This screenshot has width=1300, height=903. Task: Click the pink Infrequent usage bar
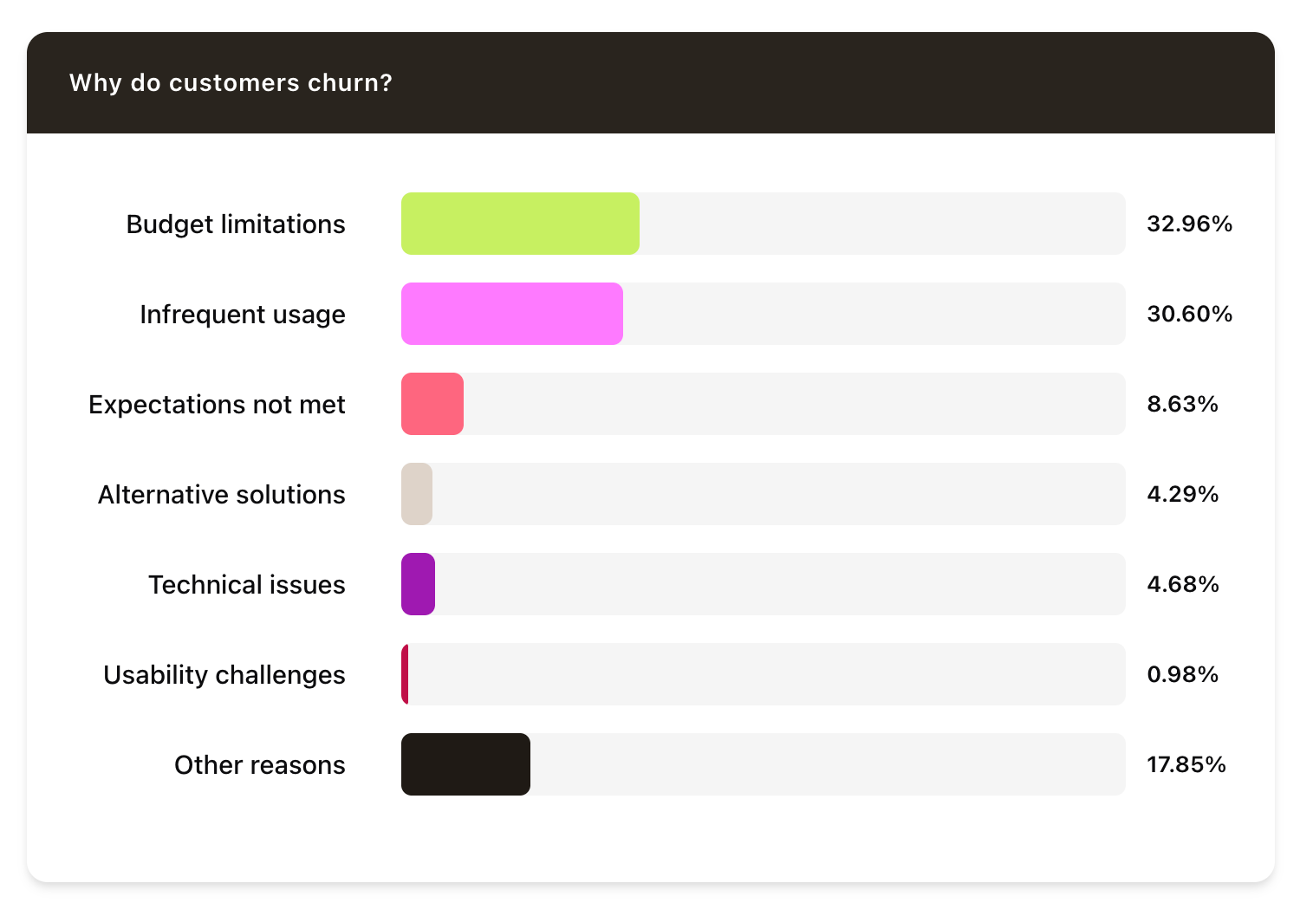511,314
